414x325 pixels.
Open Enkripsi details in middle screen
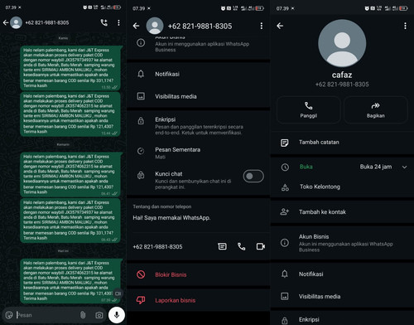tap(199, 126)
